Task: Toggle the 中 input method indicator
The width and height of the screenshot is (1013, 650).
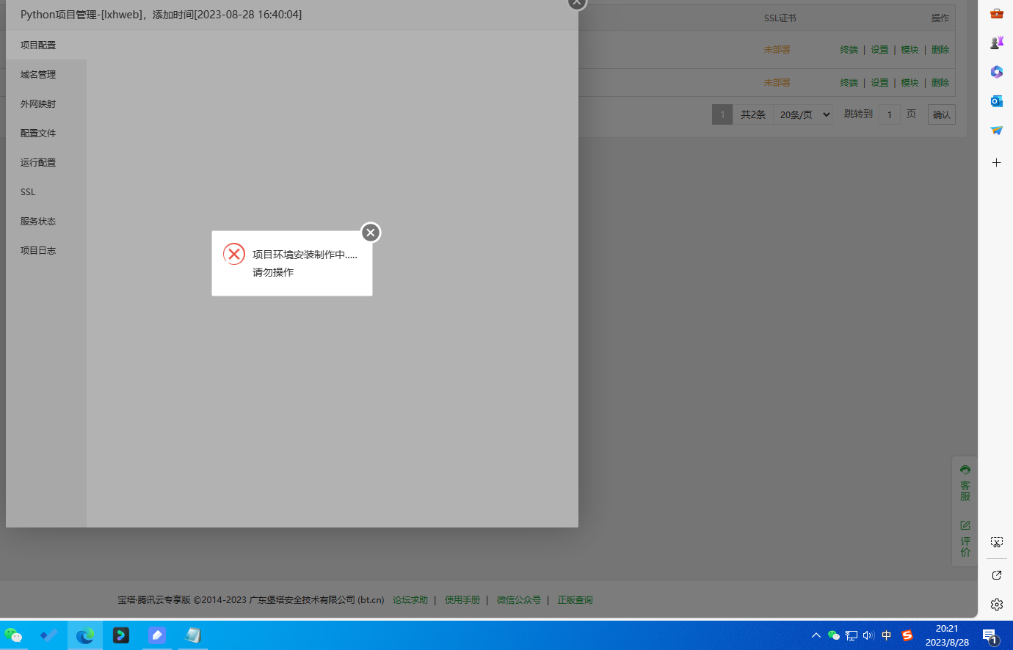Action: (887, 635)
